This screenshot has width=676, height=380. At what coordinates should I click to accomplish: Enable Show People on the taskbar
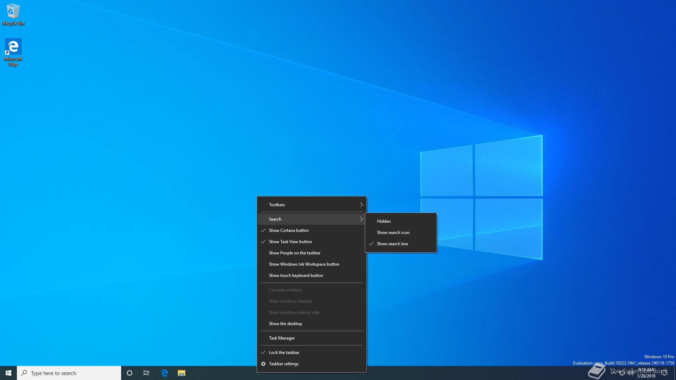coord(312,253)
